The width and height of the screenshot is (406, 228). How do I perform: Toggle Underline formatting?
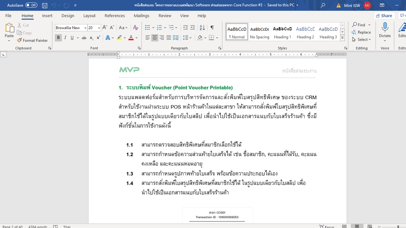coord(72,38)
